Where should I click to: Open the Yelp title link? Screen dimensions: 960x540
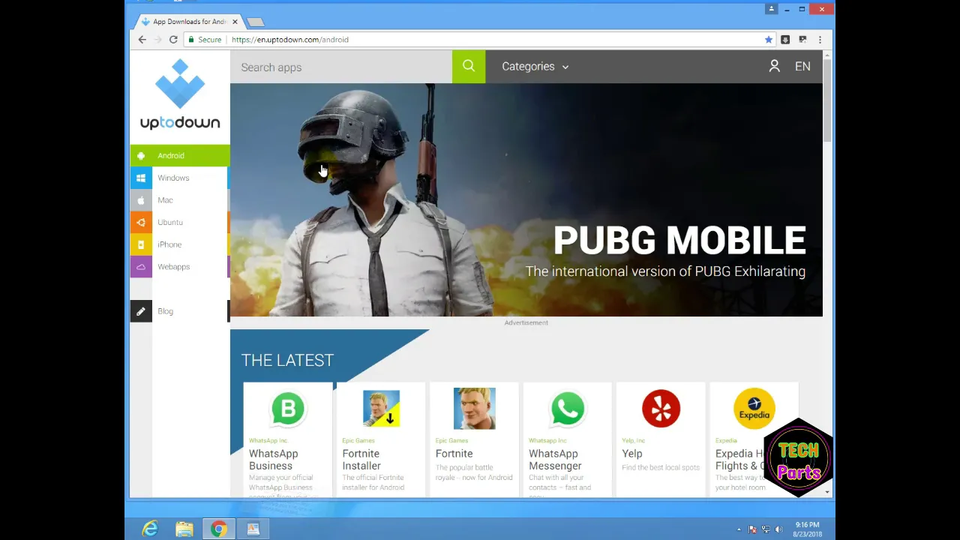pyautogui.click(x=632, y=454)
